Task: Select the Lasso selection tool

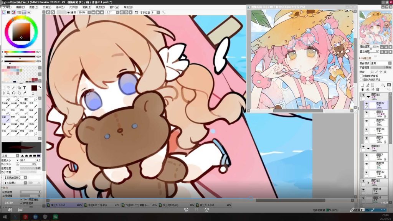Action: (8, 88)
